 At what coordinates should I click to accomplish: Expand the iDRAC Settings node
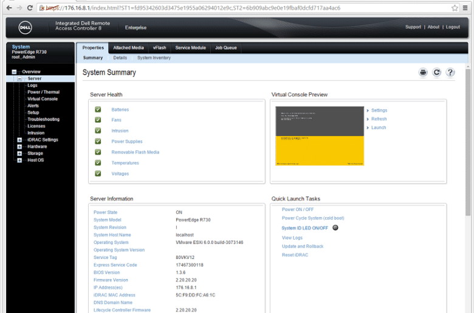19,140
